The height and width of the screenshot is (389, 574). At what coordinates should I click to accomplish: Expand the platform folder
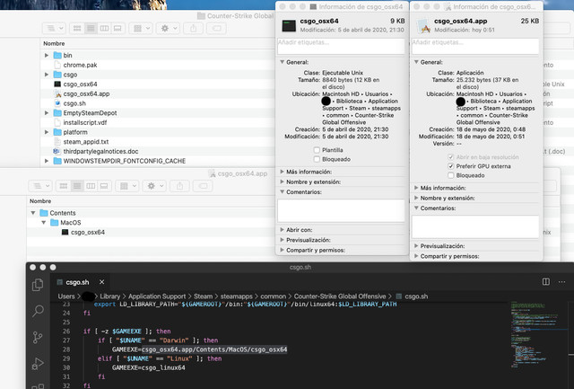pyautogui.click(x=47, y=132)
